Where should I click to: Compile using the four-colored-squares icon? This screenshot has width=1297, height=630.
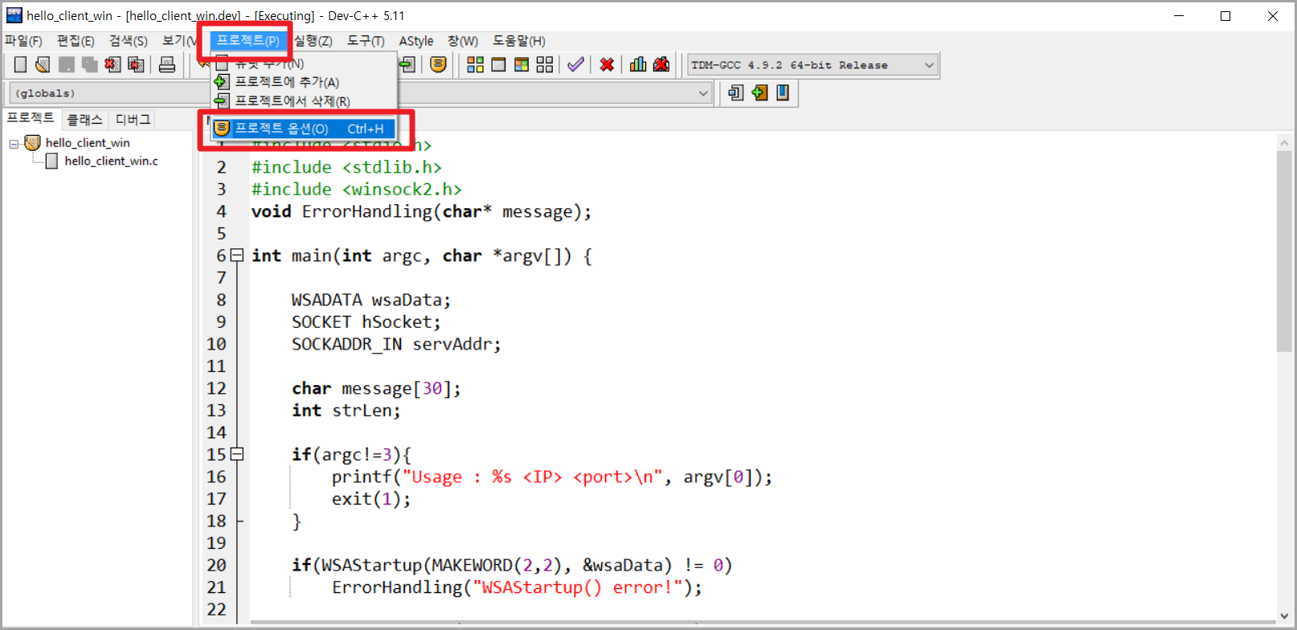(x=476, y=65)
